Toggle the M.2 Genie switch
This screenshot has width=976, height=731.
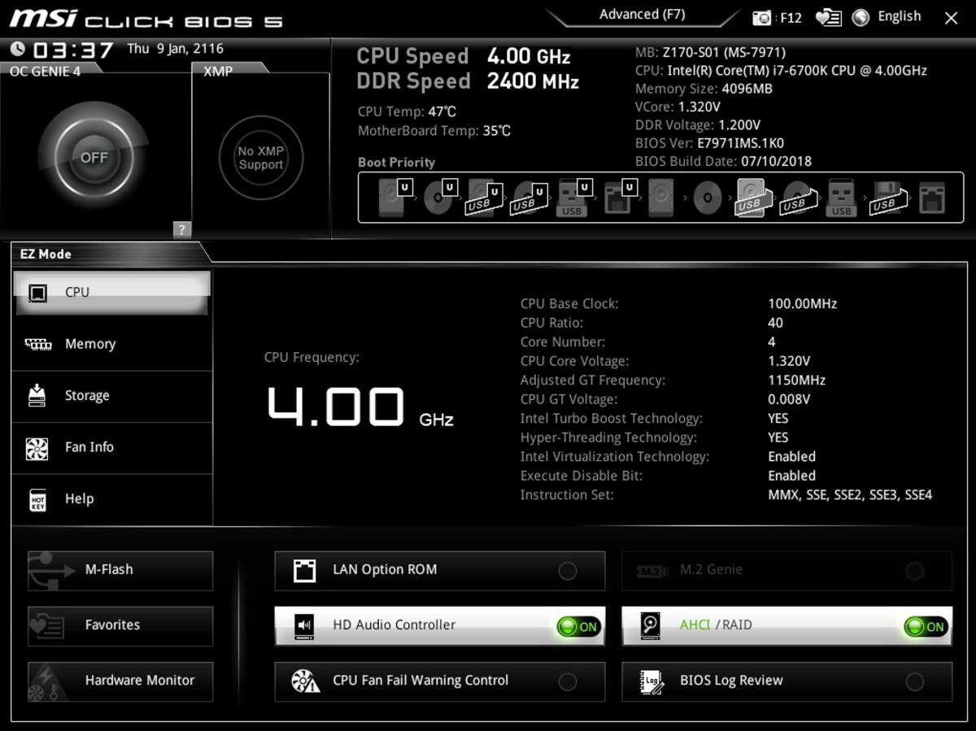click(915, 571)
